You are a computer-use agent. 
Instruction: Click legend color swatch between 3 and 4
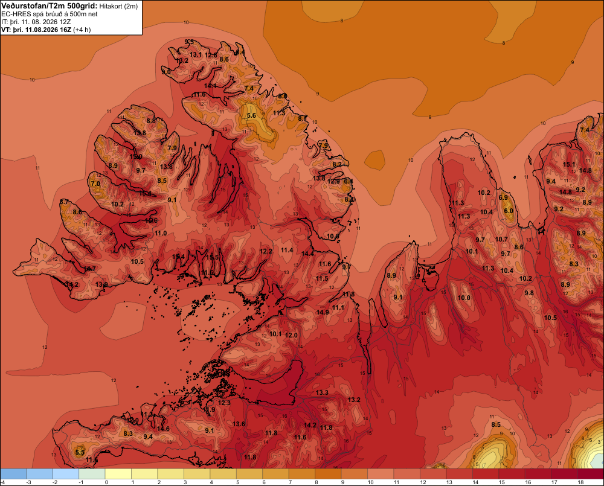[197, 474]
